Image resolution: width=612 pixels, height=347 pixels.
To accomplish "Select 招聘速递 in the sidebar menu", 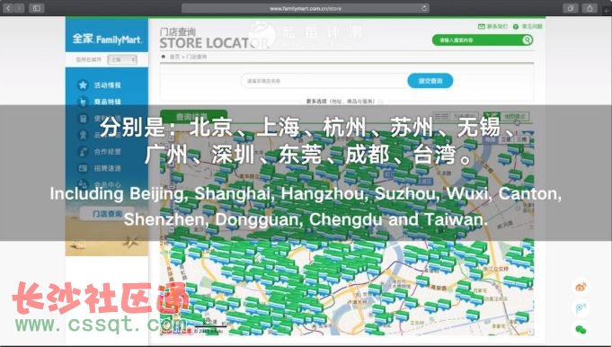I will (107, 168).
